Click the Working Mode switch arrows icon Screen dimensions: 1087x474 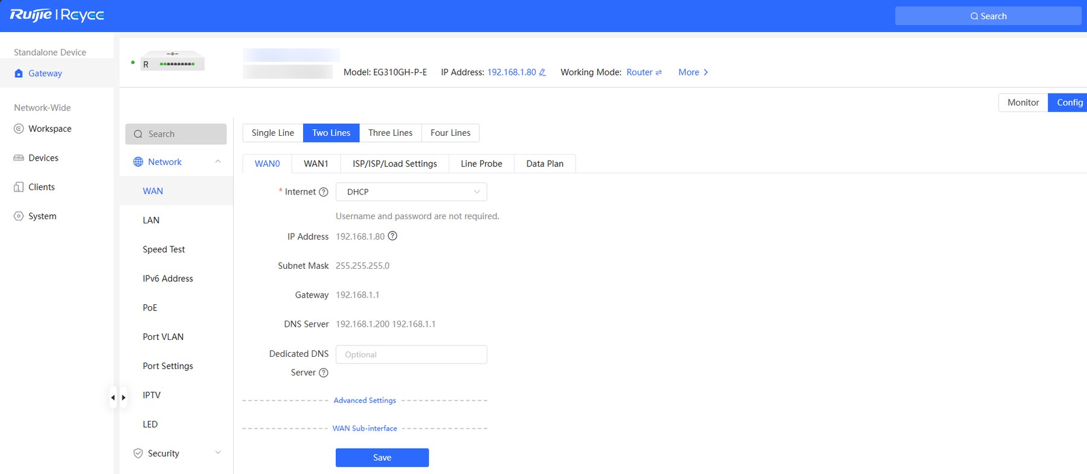click(658, 72)
